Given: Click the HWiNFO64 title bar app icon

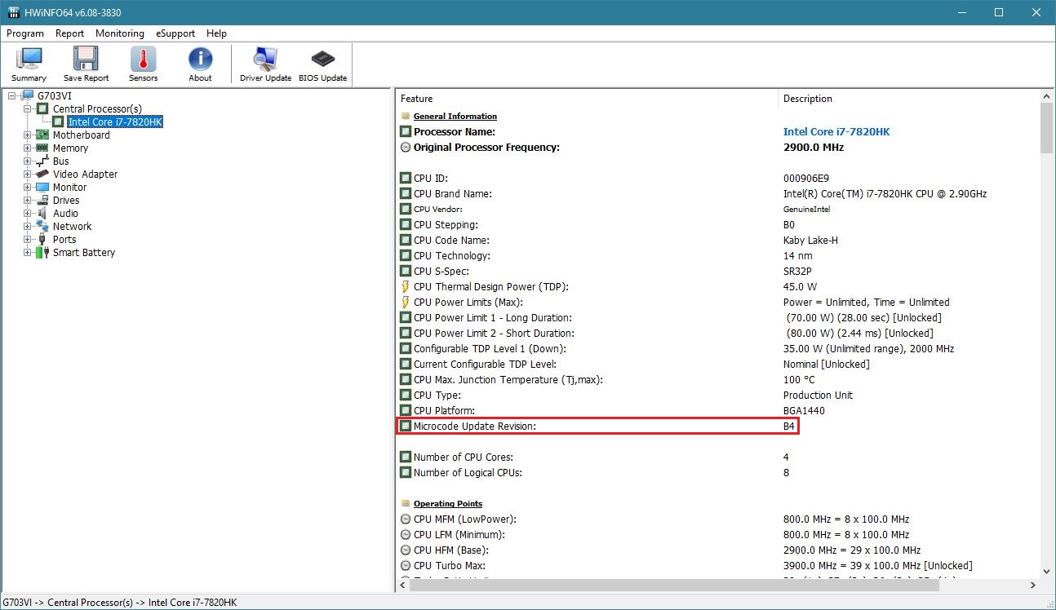Looking at the screenshot, I should pyautogui.click(x=13, y=12).
